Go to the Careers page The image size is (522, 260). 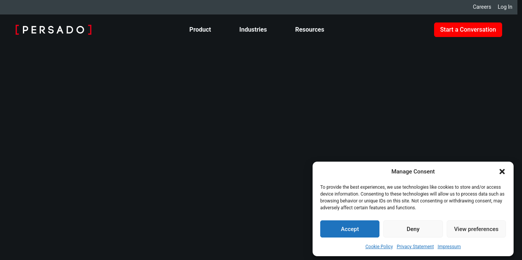coord(482,7)
